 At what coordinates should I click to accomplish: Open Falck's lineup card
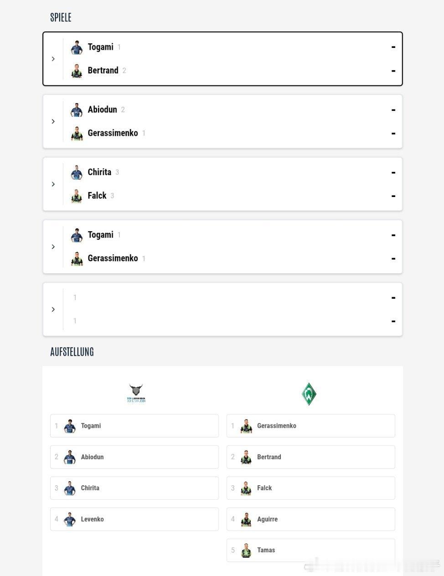(x=311, y=488)
